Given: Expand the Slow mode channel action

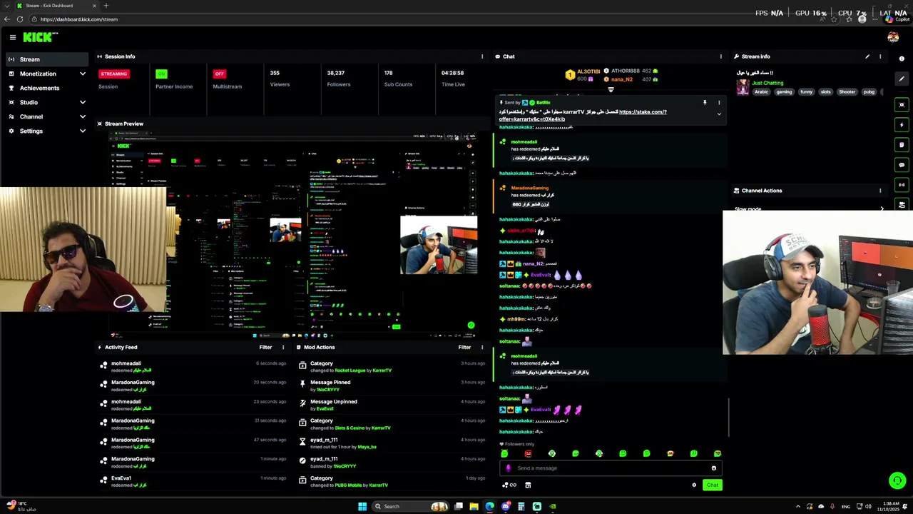Looking at the screenshot, I should pos(882,208).
